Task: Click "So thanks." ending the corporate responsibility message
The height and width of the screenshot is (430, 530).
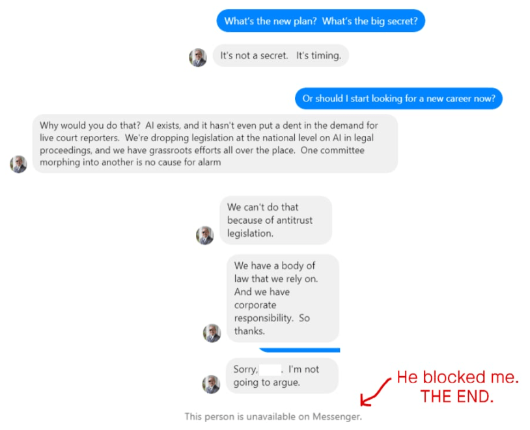Action: [272, 324]
